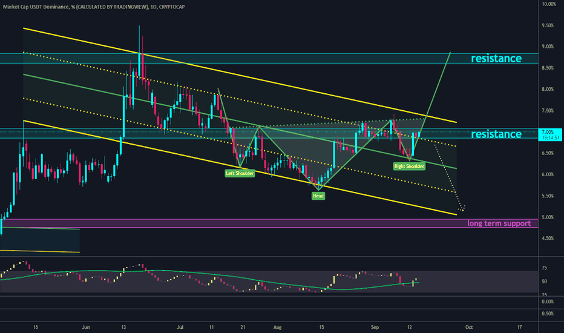Click the 'Sep' date on the time axis
Image resolution: width=564 pixels, height=333 pixels.
pos(375,327)
